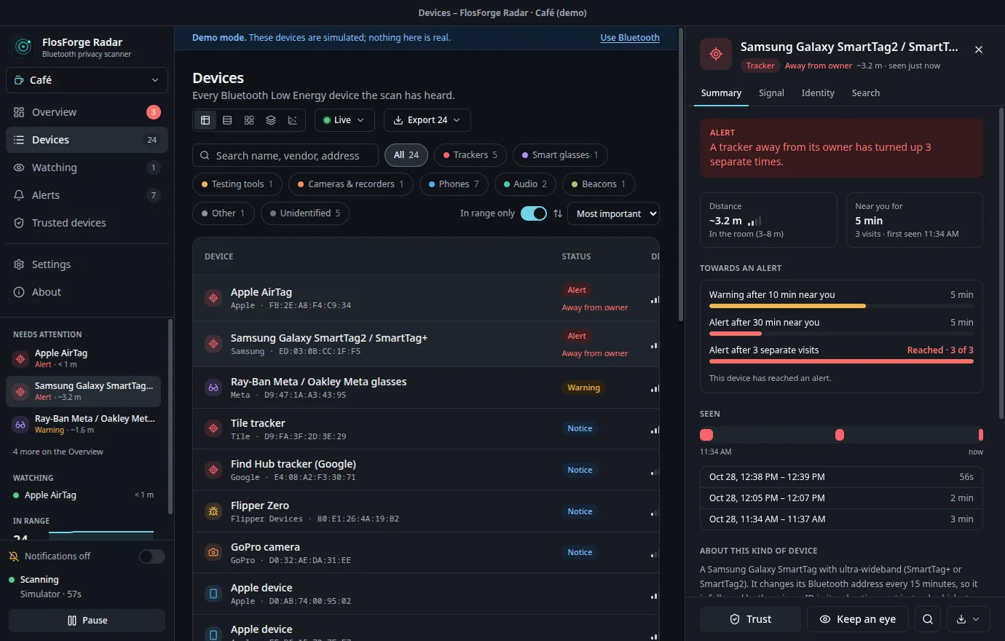Click the search magnifier in detail panel footer

click(x=928, y=619)
